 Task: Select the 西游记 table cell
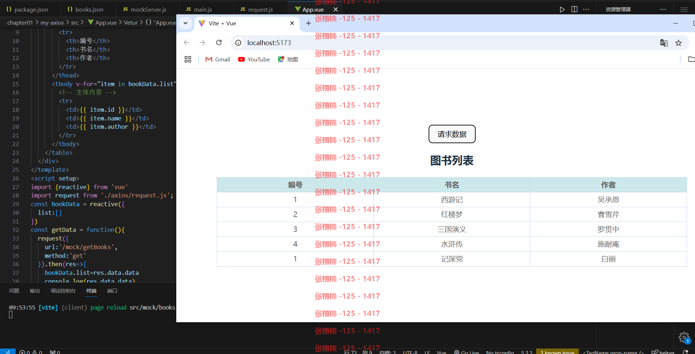452,200
